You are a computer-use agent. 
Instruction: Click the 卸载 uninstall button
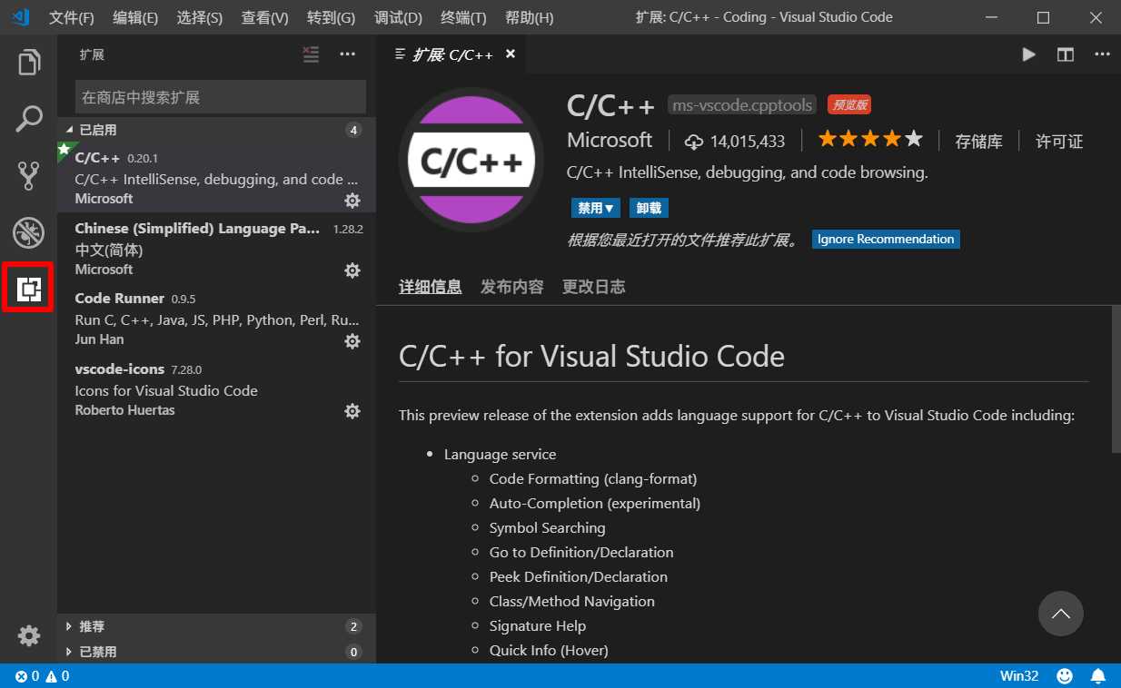[x=649, y=209]
